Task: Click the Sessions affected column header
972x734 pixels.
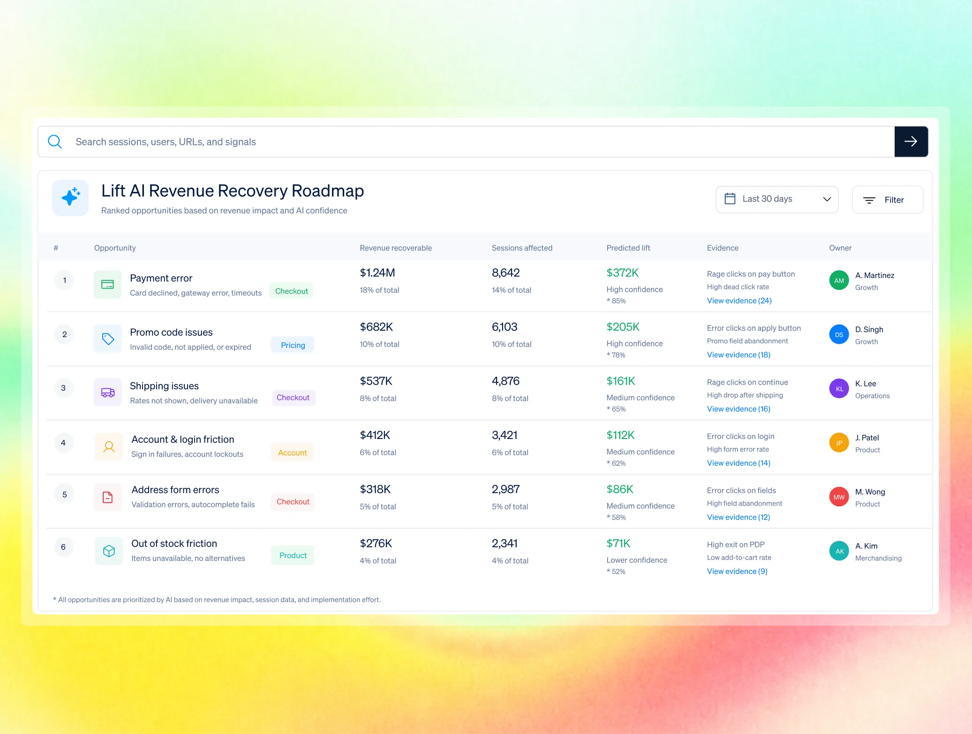Action: point(522,248)
